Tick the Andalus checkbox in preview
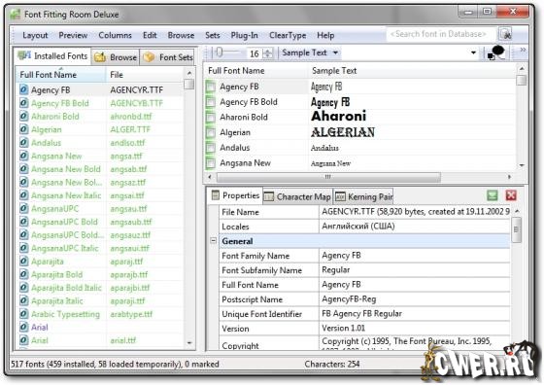 [211, 148]
